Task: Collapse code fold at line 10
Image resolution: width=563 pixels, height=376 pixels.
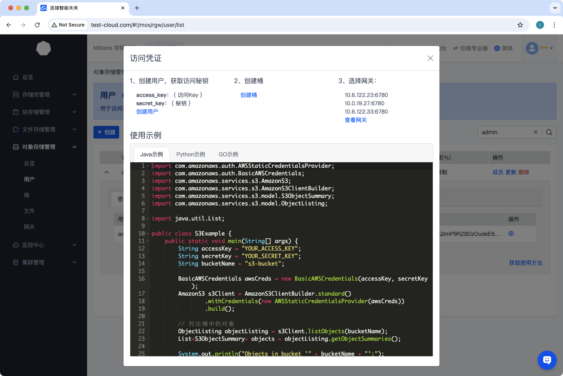Action: click(148, 234)
